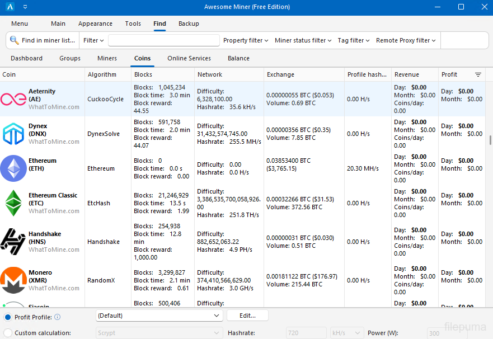Select the Profit Profile radio button
Viewport: 493px width, 339px height.
click(x=8, y=317)
